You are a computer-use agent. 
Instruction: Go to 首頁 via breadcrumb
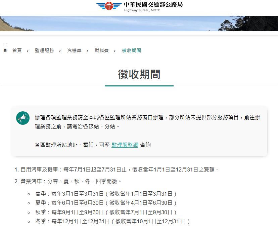pos(17,50)
